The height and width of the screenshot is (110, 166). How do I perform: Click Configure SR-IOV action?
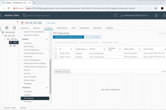(89, 43)
